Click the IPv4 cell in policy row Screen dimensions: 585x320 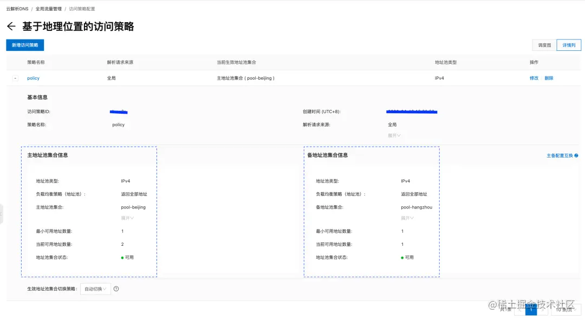tap(439, 79)
